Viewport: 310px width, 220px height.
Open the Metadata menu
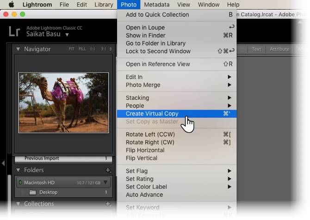tap(156, 5)
